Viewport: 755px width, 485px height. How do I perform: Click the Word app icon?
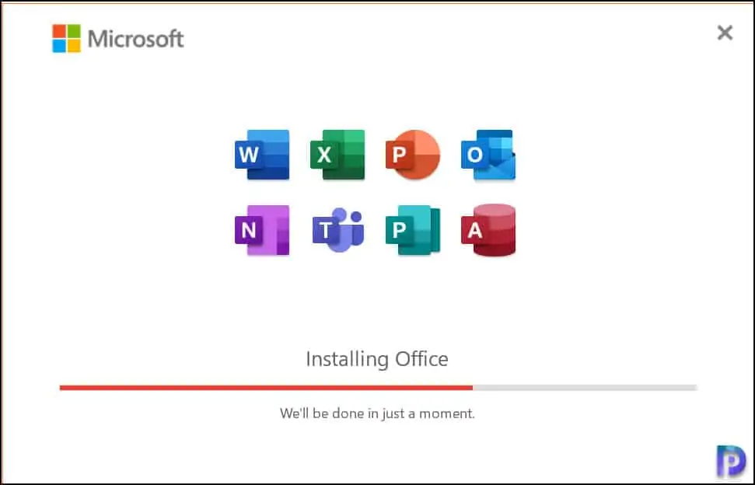pyautogui.click(x=262, y=155)
